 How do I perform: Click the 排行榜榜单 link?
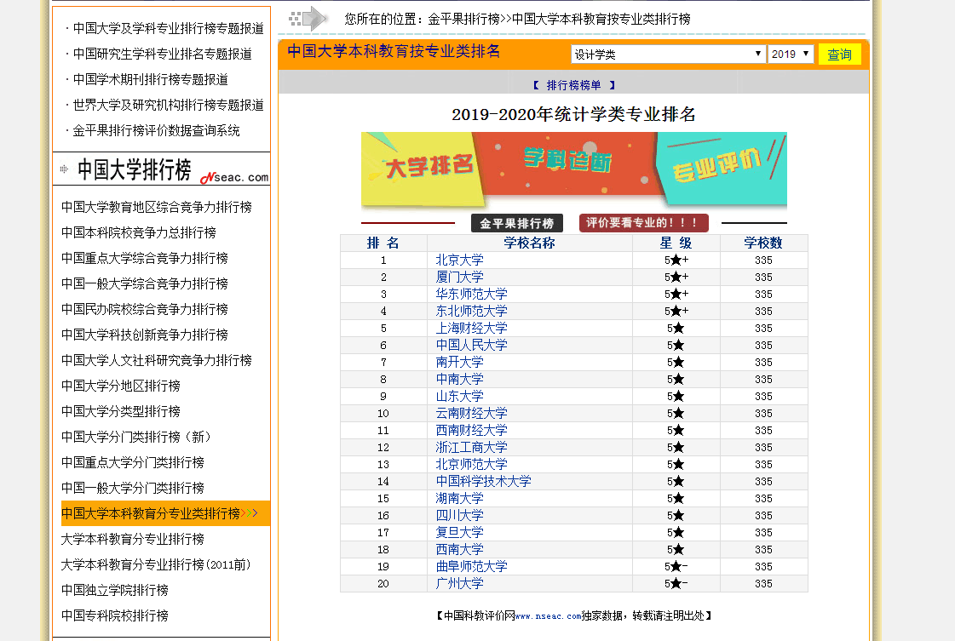point(573,85)
